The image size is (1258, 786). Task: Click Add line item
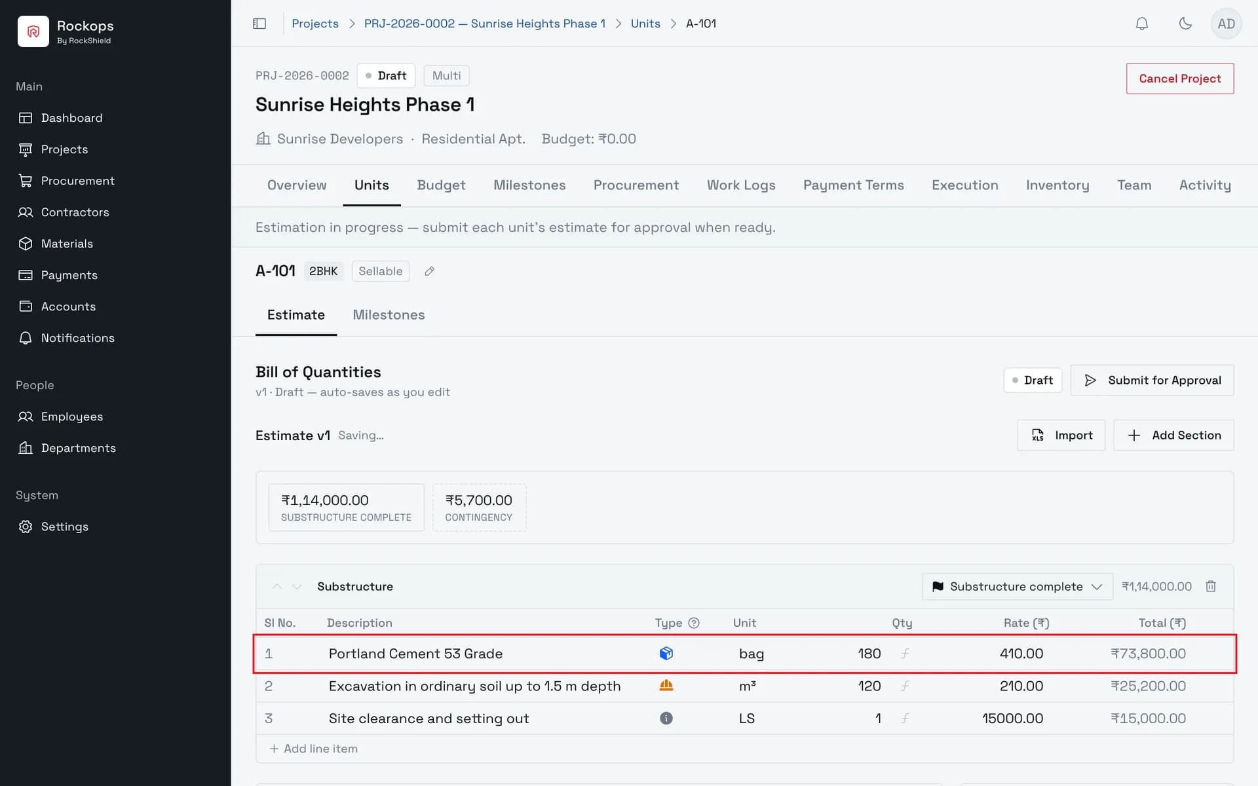(x=314, y=749)
